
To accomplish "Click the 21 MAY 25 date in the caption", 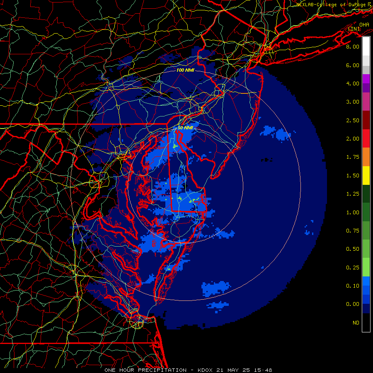I will (x=232, y=370).
